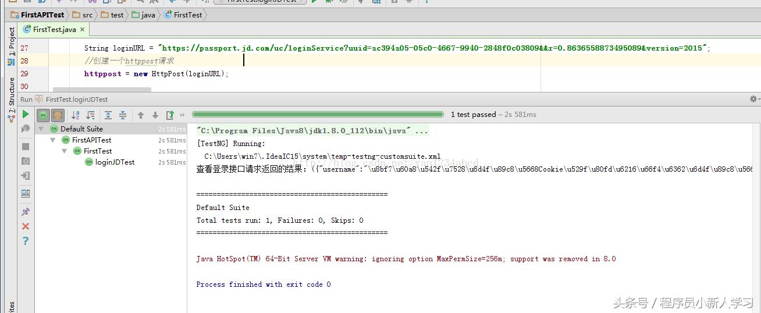Image resolution: width=761 pixels, height=313 pixels.
Task: Toggle Show Passed tests button
Action: 43,115
